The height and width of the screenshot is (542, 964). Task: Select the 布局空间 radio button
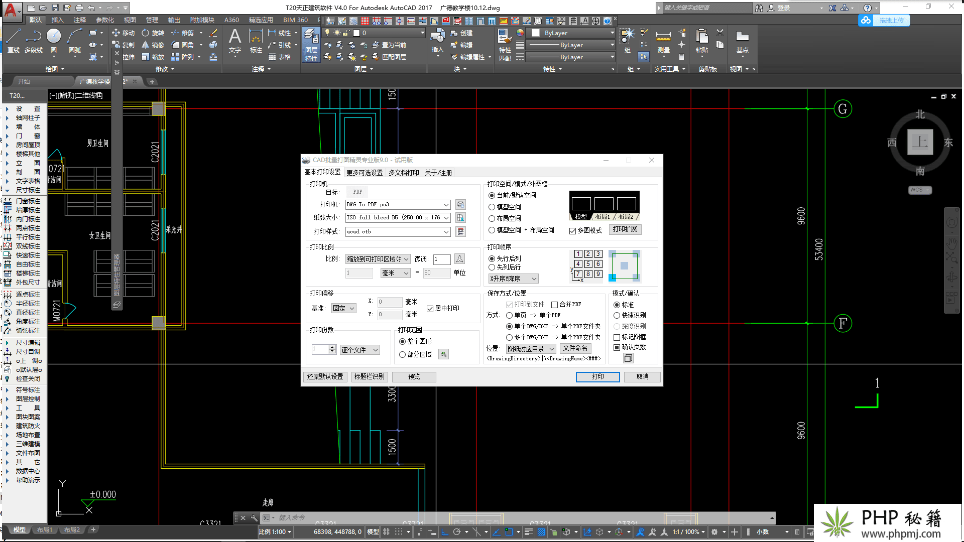click(x=505, y=218)
